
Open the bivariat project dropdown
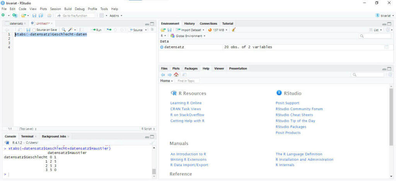pos(385,15)
